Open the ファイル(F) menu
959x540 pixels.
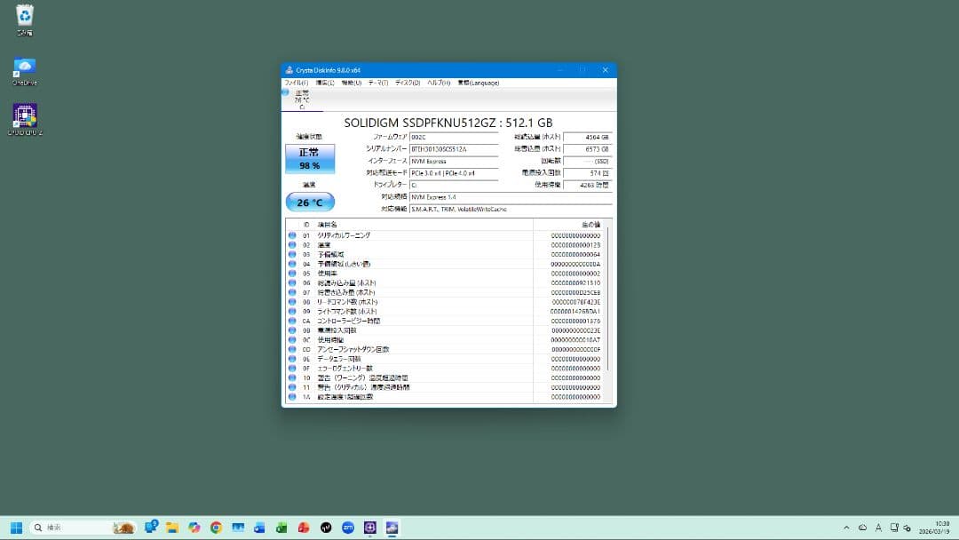(296, 83)
